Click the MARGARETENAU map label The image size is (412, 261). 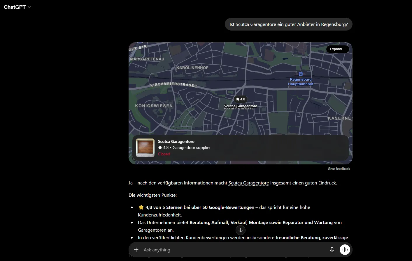coord(147,59)
